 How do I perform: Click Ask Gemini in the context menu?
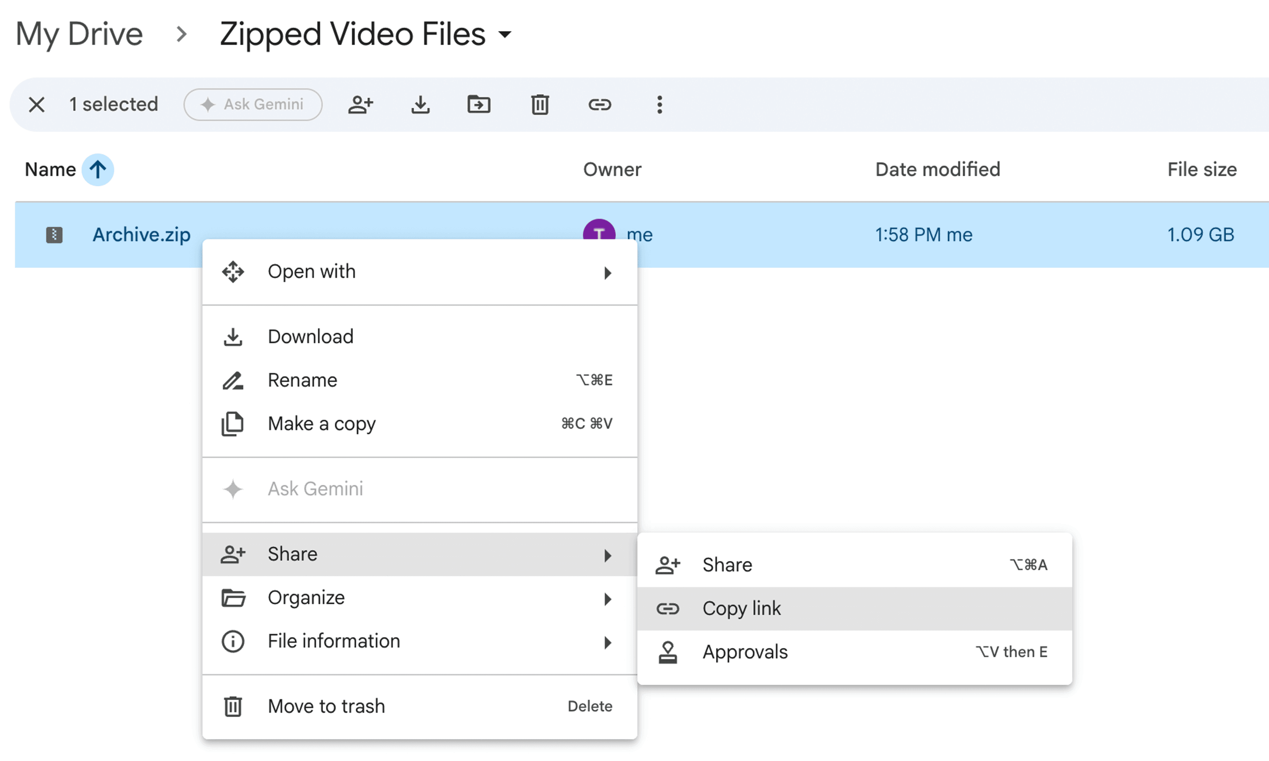[419, 489]
